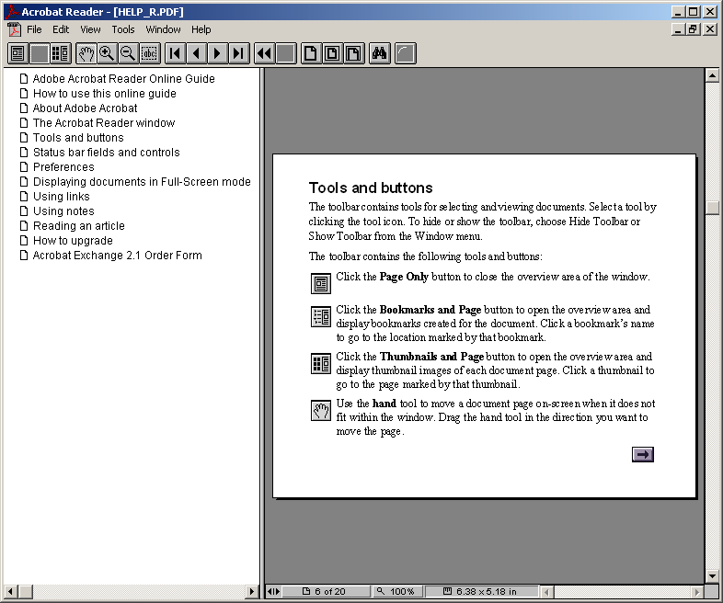
Task: Restore the HELP_R.PDF document window
Action: [693, 29]
